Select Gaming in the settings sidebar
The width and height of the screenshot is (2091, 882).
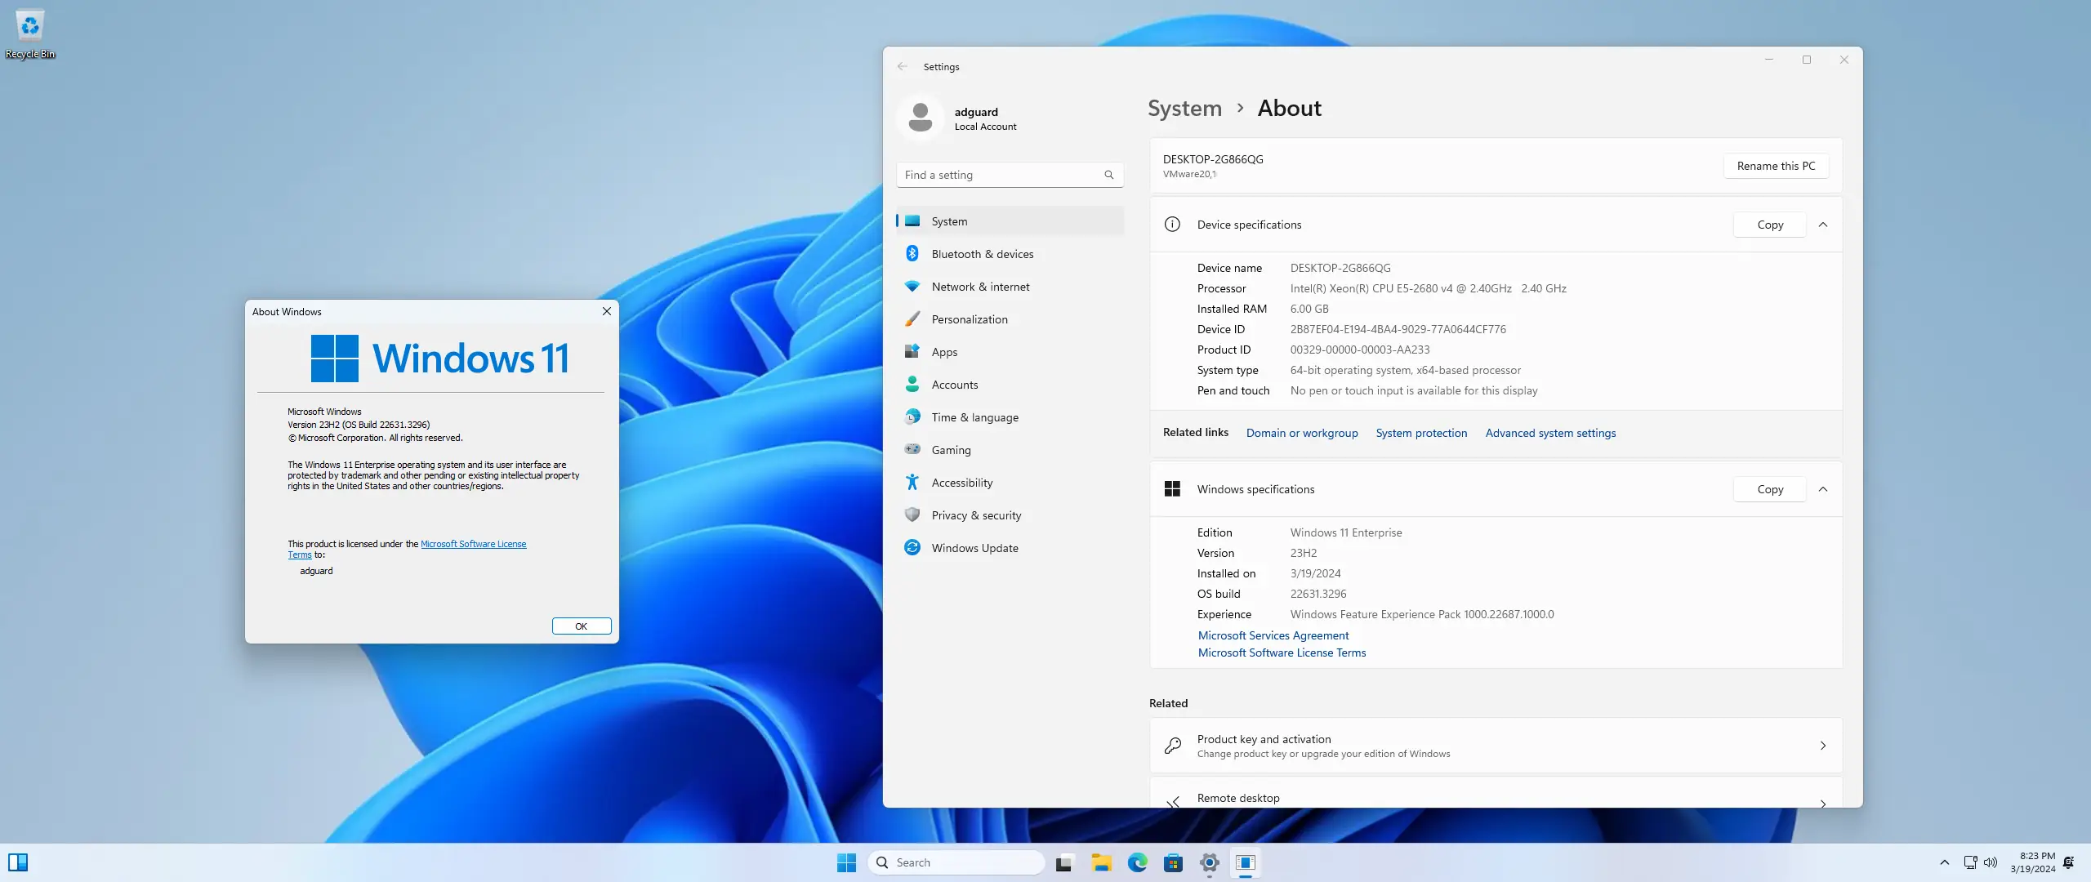pos(951,450)
